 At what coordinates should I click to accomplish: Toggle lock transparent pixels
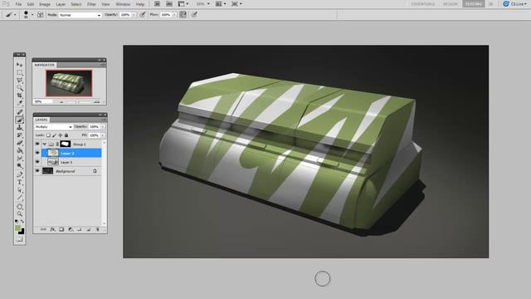(48, 135)
